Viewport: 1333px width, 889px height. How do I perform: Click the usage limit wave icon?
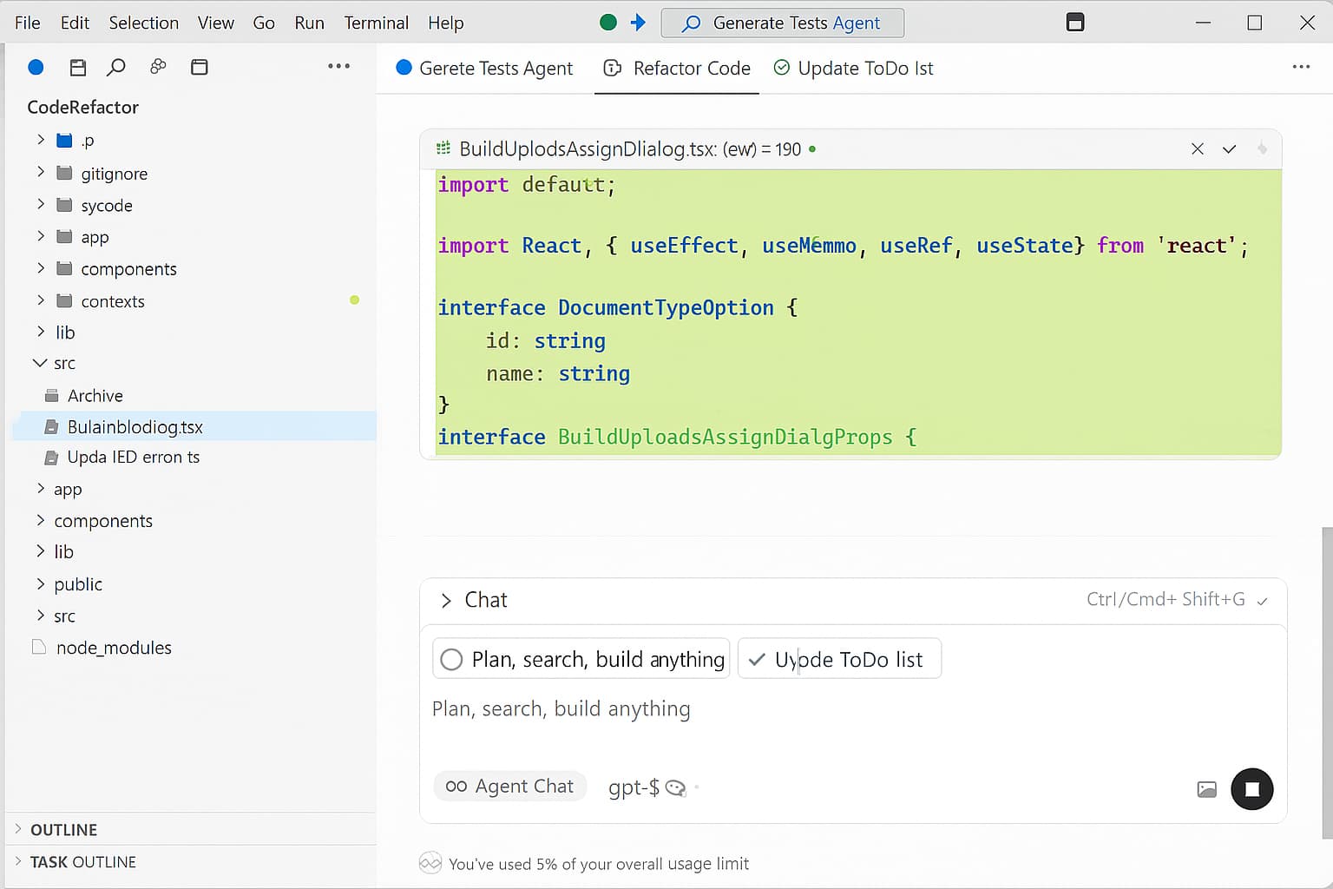pyautogui.click(x=430, y=863)
